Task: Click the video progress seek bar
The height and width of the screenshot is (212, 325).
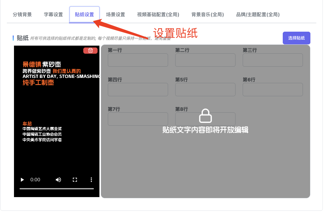Action: [57, 188]
